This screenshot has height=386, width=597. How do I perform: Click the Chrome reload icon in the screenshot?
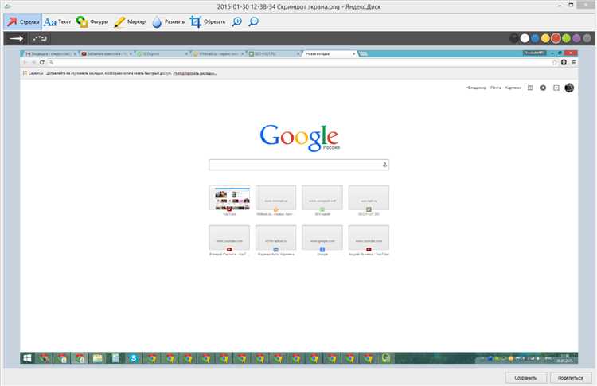coord(42,62)
